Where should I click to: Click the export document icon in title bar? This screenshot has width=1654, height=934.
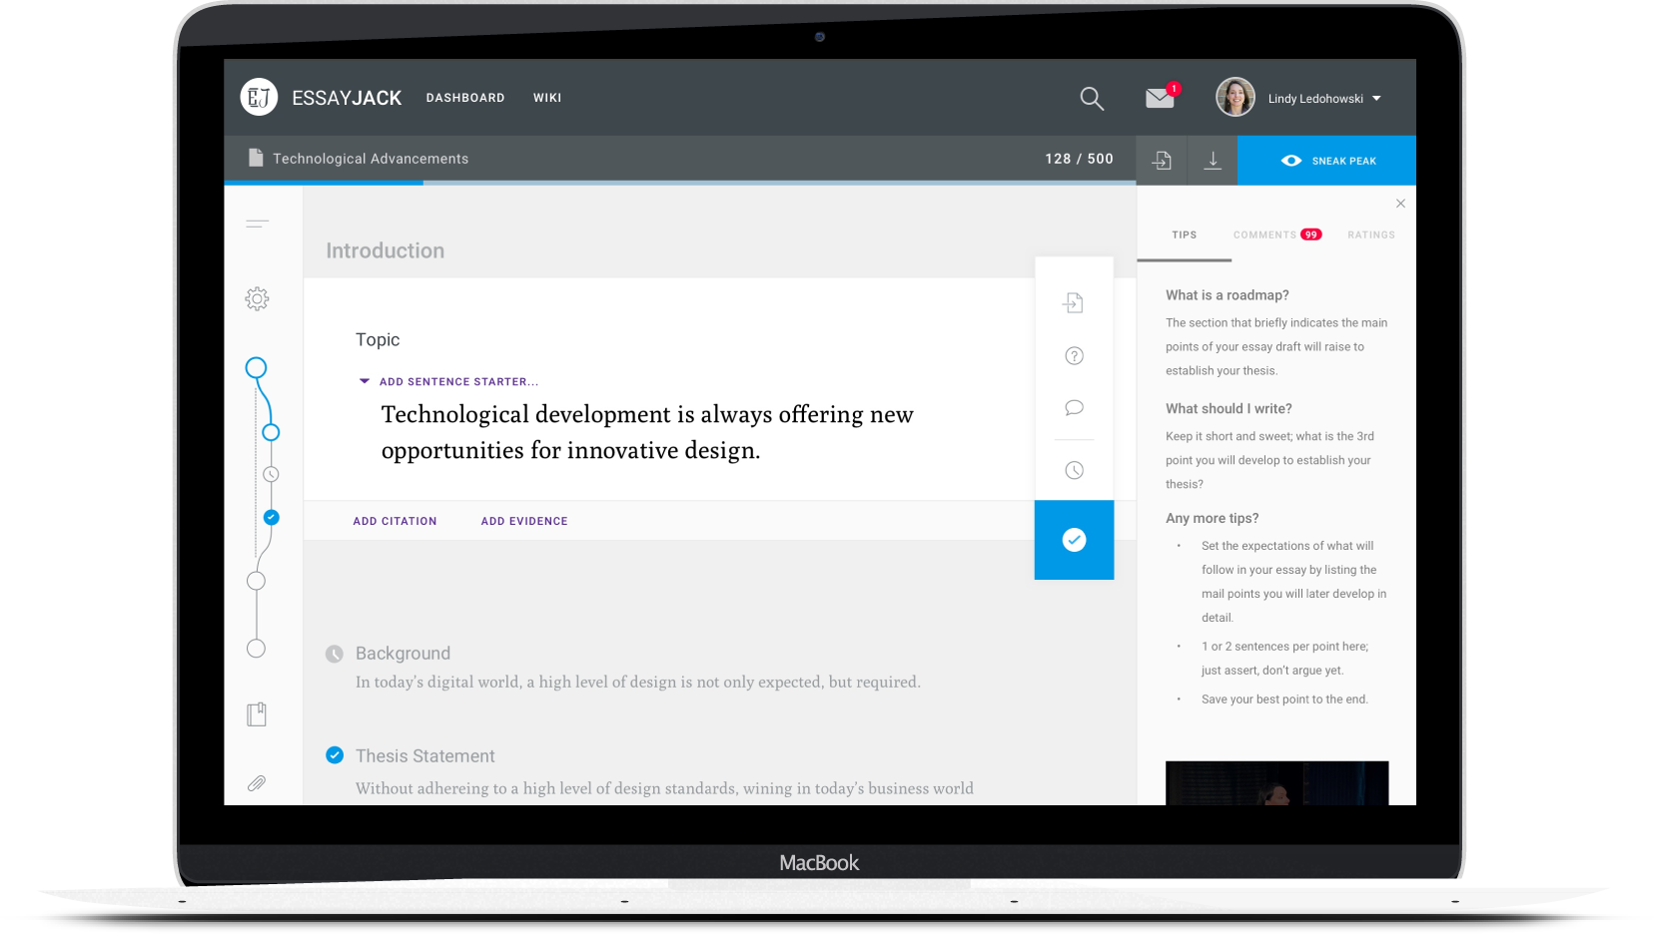[1162, 160]
